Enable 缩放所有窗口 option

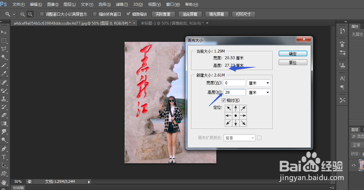point(94,14)
